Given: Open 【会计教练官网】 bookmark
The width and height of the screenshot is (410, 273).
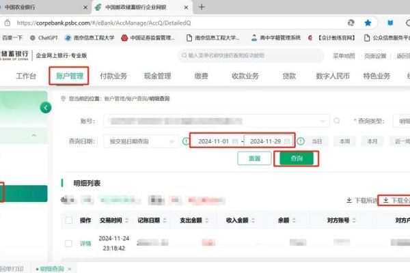Looking at the screenshot, I should 331,38.
